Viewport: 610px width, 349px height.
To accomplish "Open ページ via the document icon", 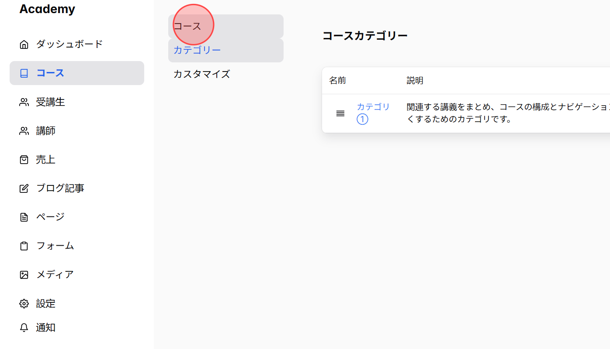I will tap(24, 217).
